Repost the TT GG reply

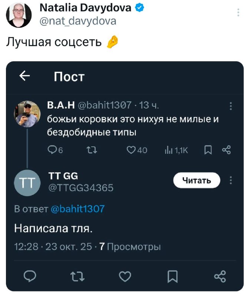point(77,276)
